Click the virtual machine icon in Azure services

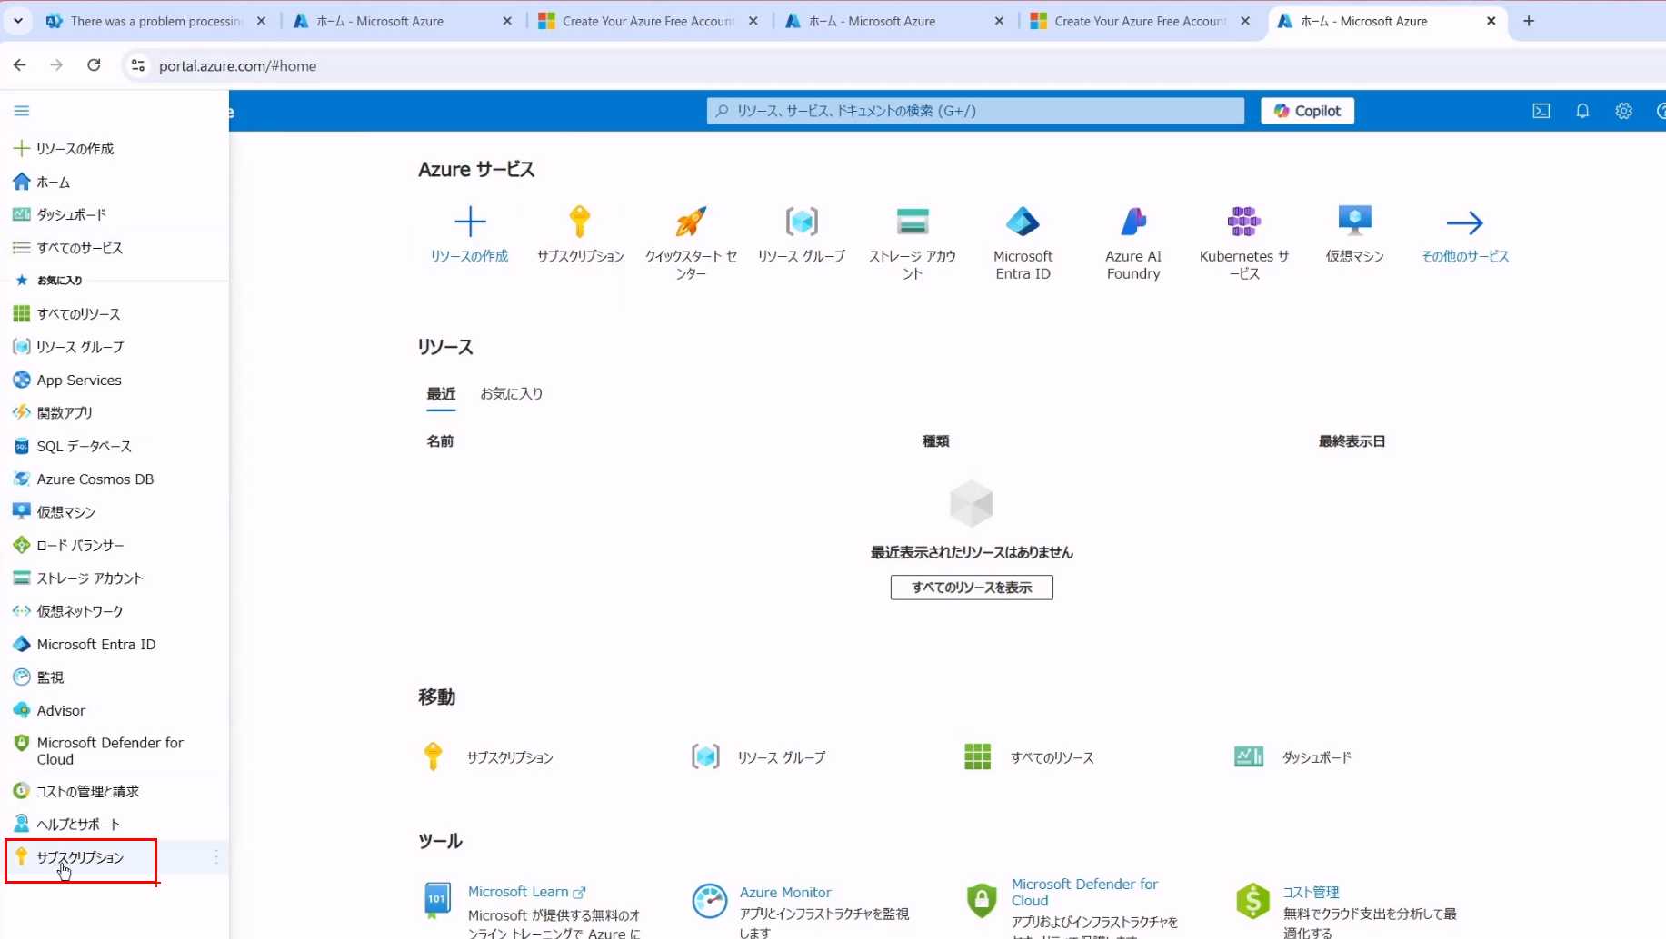point(1354,222)
